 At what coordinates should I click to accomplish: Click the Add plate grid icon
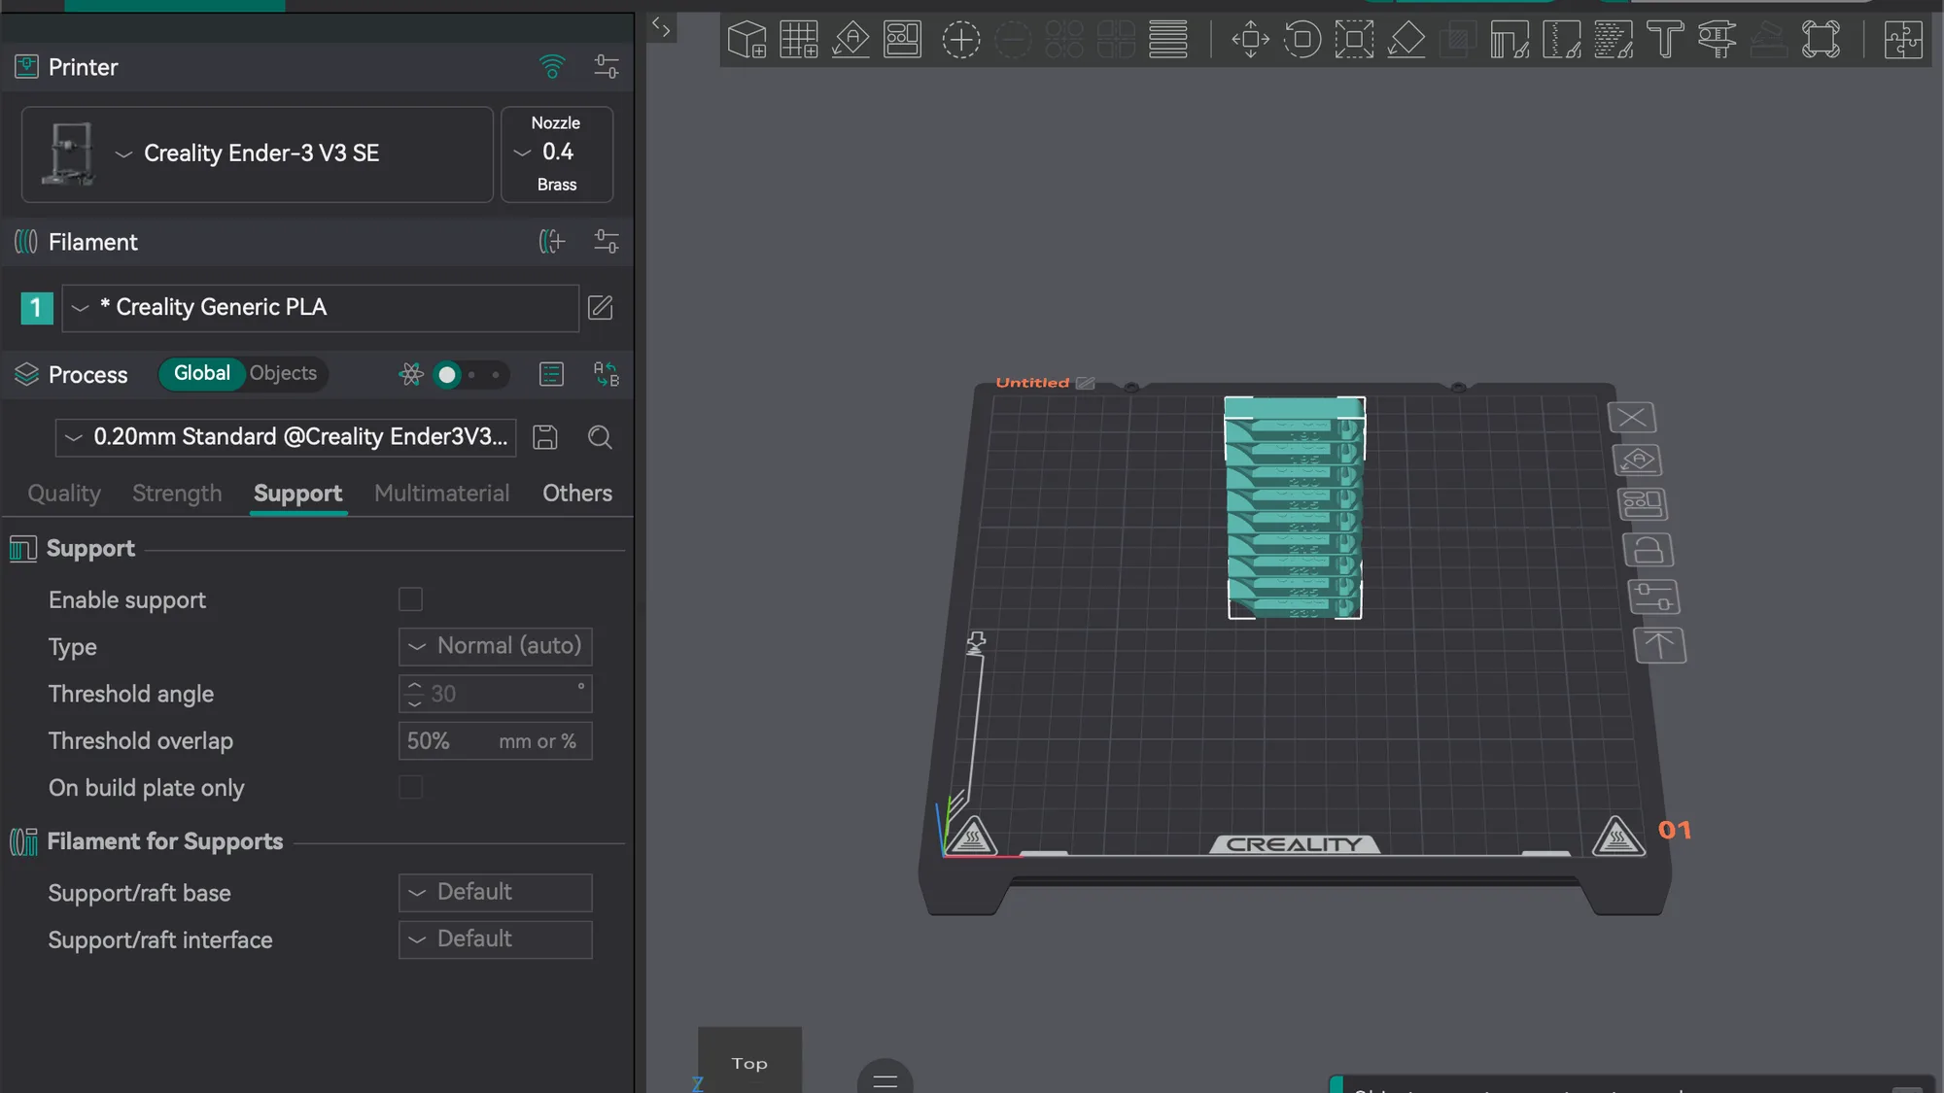[799, 40]
